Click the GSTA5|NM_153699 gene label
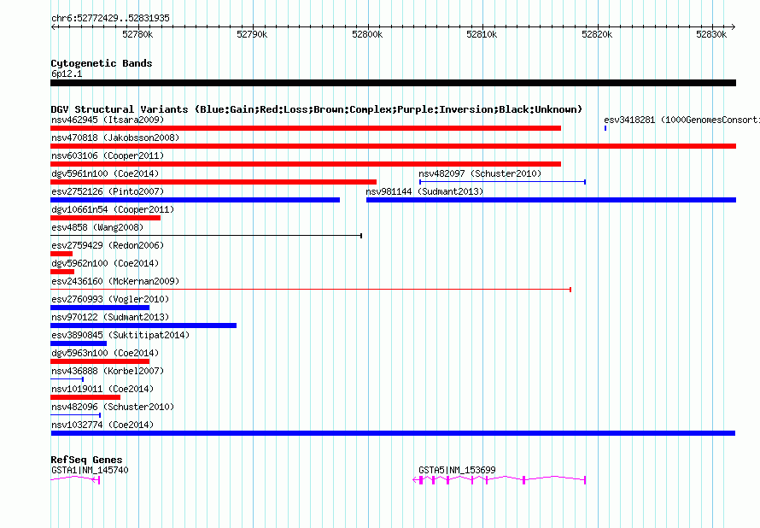The image size is (760, 528). pyautogui.click(x=457, y=470)
